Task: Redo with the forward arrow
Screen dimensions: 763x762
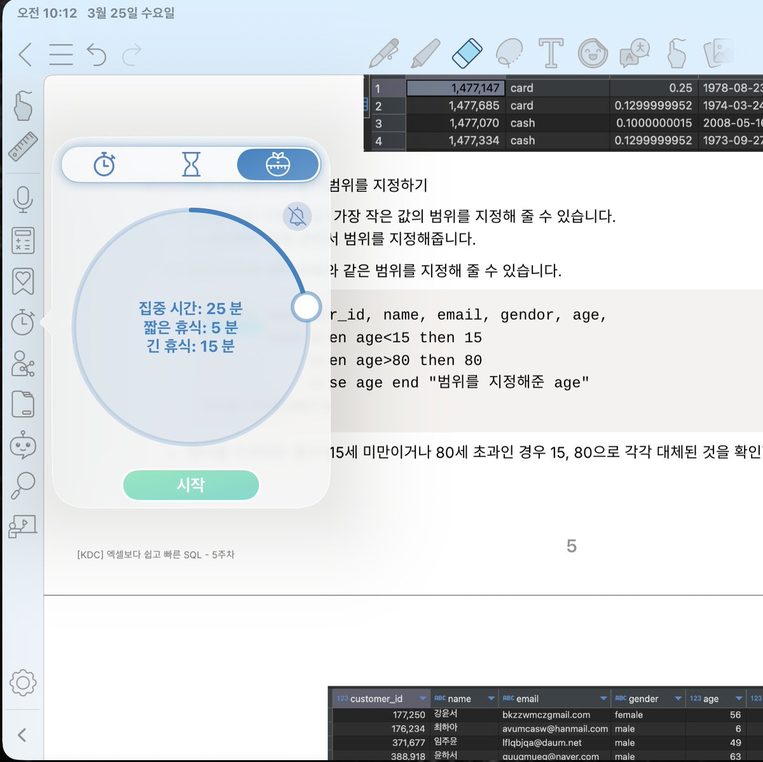Action: 132,55
